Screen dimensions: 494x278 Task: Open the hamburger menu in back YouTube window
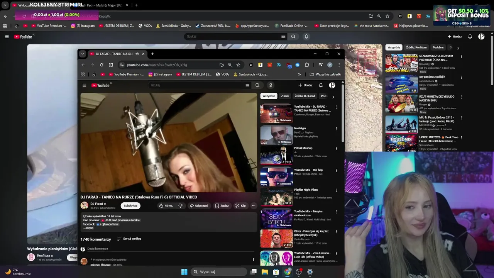coord(7,37)
